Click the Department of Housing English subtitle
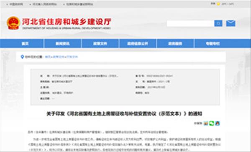The height and width of the screenshot is (152, 251). click(x=67, y=28)
